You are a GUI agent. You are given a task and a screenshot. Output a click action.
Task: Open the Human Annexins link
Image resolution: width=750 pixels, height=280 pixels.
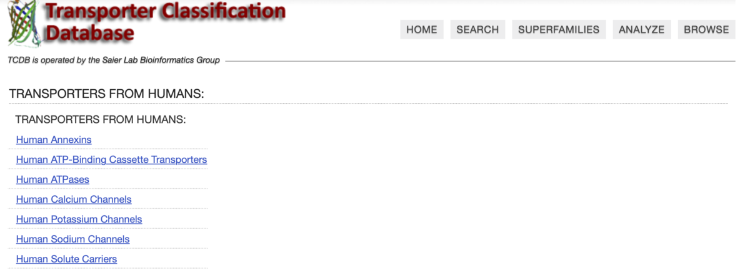coord(54,140)
